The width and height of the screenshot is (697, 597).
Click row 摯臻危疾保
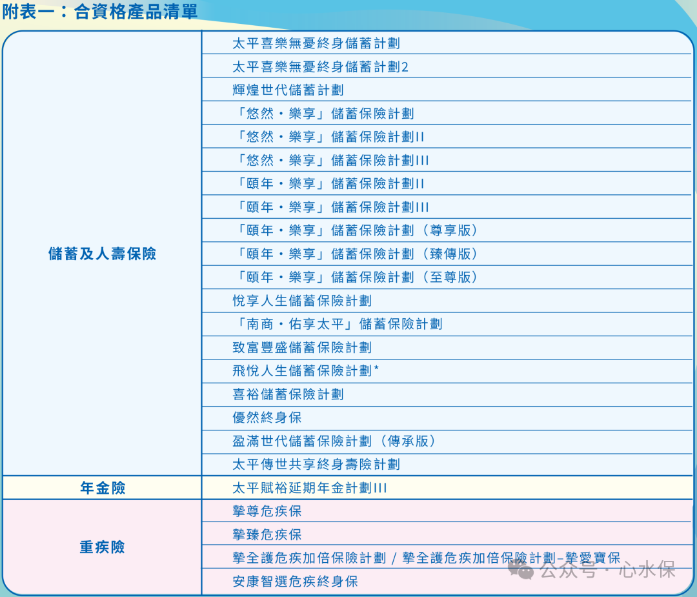tap(447, 534)
